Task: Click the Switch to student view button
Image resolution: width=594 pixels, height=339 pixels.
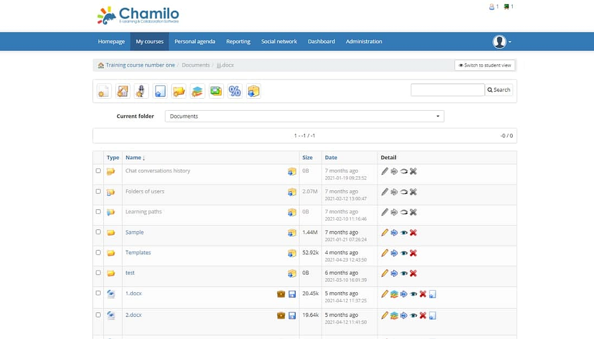Action: point(485,65)
